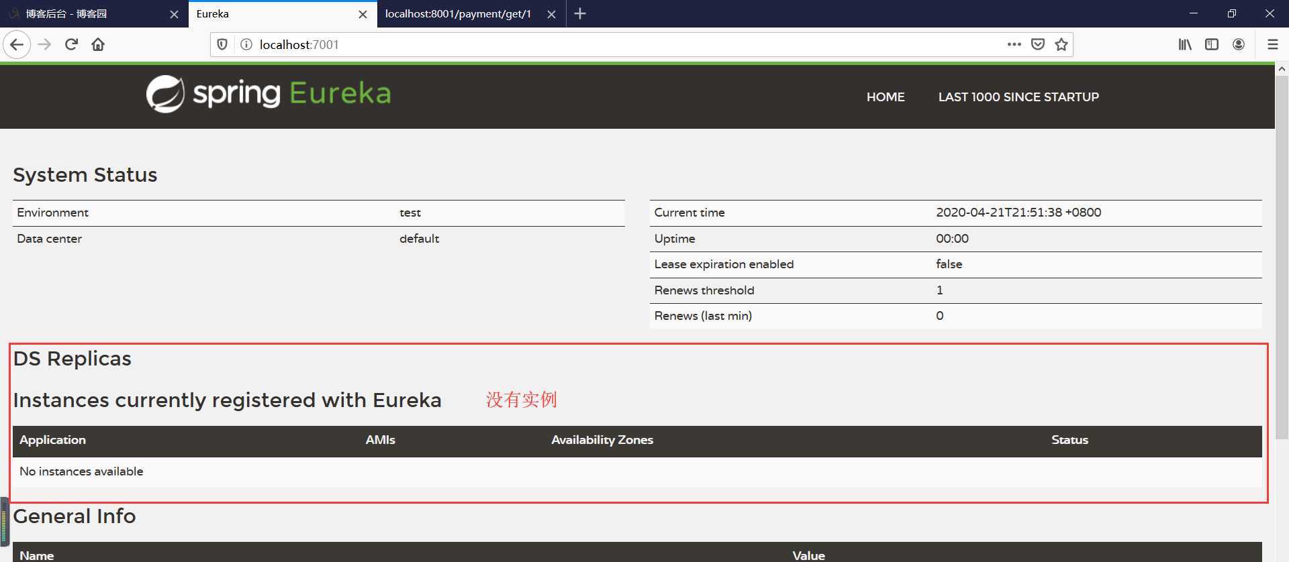The image size is (1289, 562).
Task: Select the Current time value 2020-04-21T21:51:38
Action: click(x=1018, y=213)
